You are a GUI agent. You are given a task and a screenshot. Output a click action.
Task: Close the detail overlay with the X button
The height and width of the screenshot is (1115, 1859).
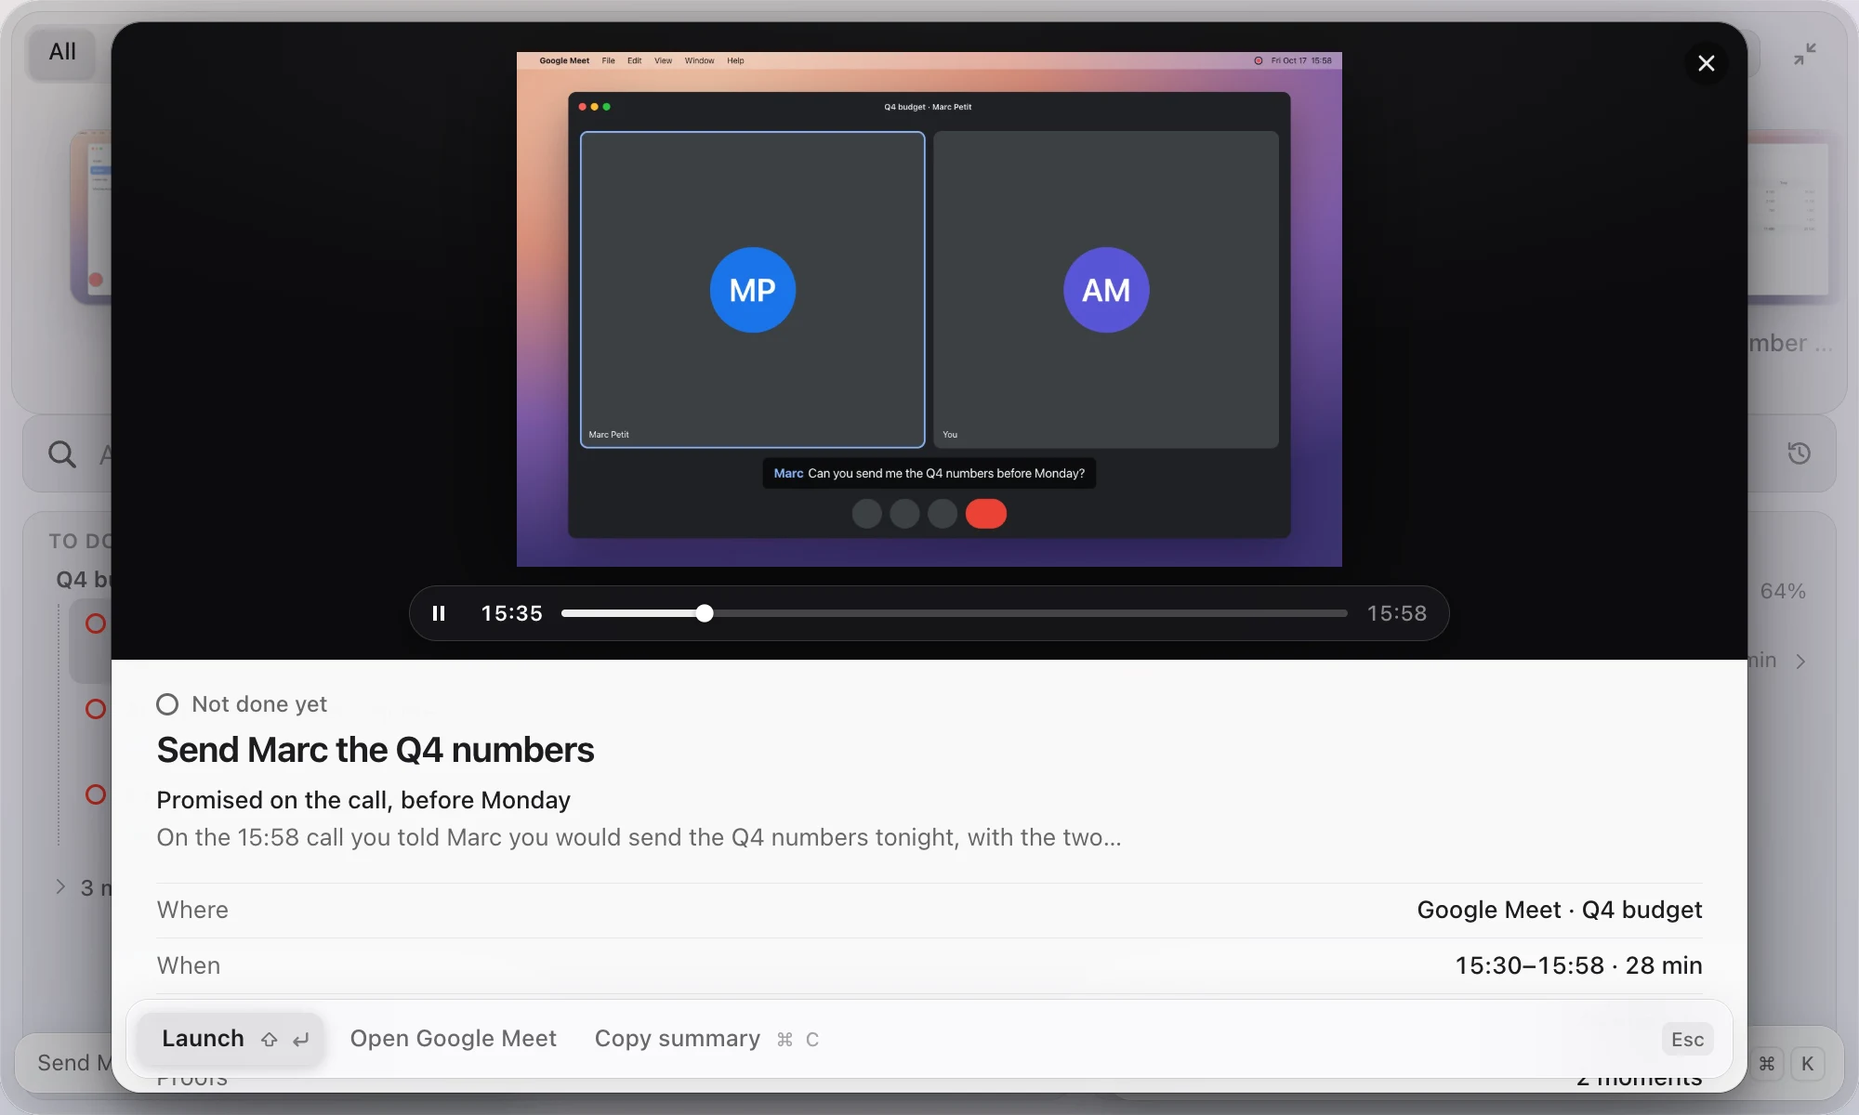click(x=1707, y=63)
